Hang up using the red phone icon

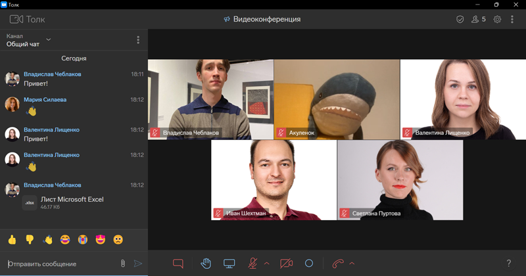(338, 264)
